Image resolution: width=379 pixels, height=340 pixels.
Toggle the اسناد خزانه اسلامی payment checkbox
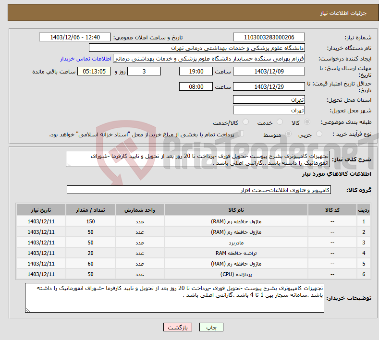pyautogui.click(x=241, y=134)
